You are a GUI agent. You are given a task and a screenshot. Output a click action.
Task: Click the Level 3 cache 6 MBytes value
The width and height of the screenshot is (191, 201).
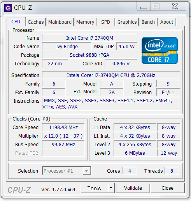pyautogui.click(x=135, y=153)
